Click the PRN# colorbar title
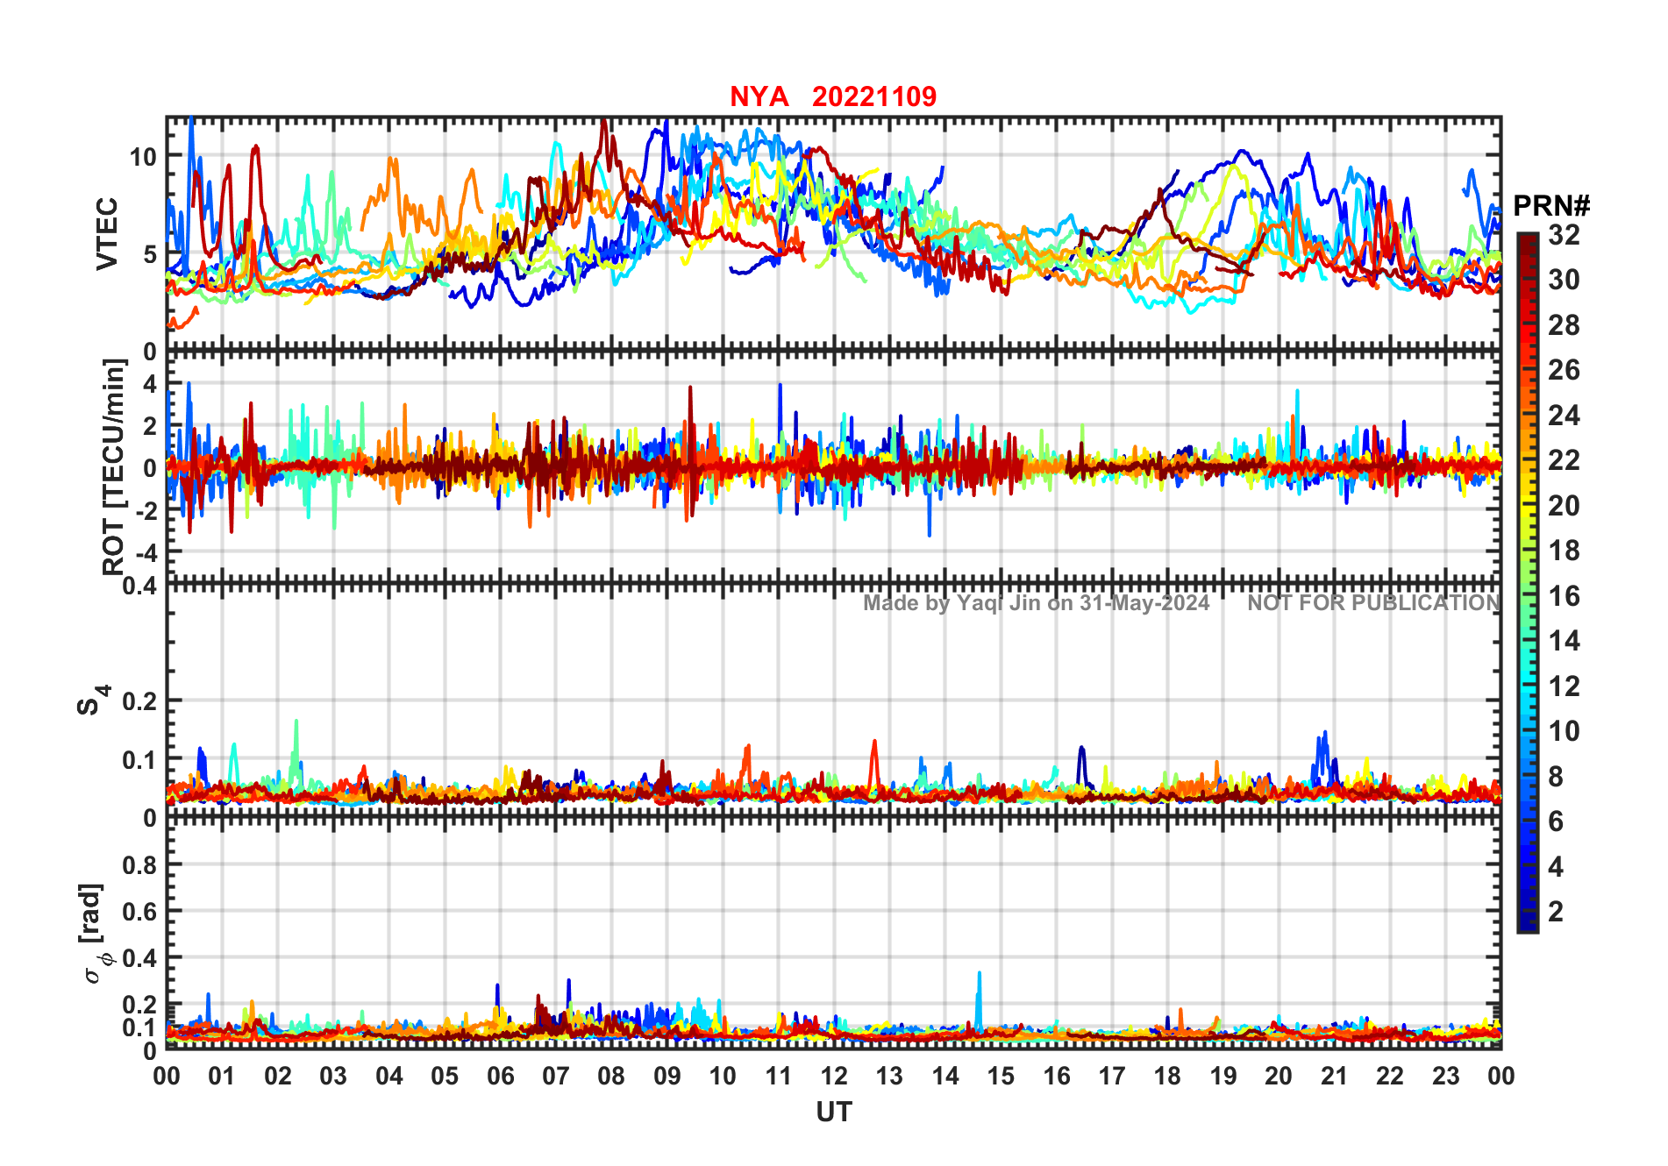 point(1551,206)
